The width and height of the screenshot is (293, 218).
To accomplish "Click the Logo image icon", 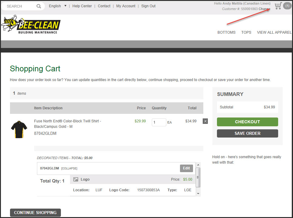I will pos(76,179).
